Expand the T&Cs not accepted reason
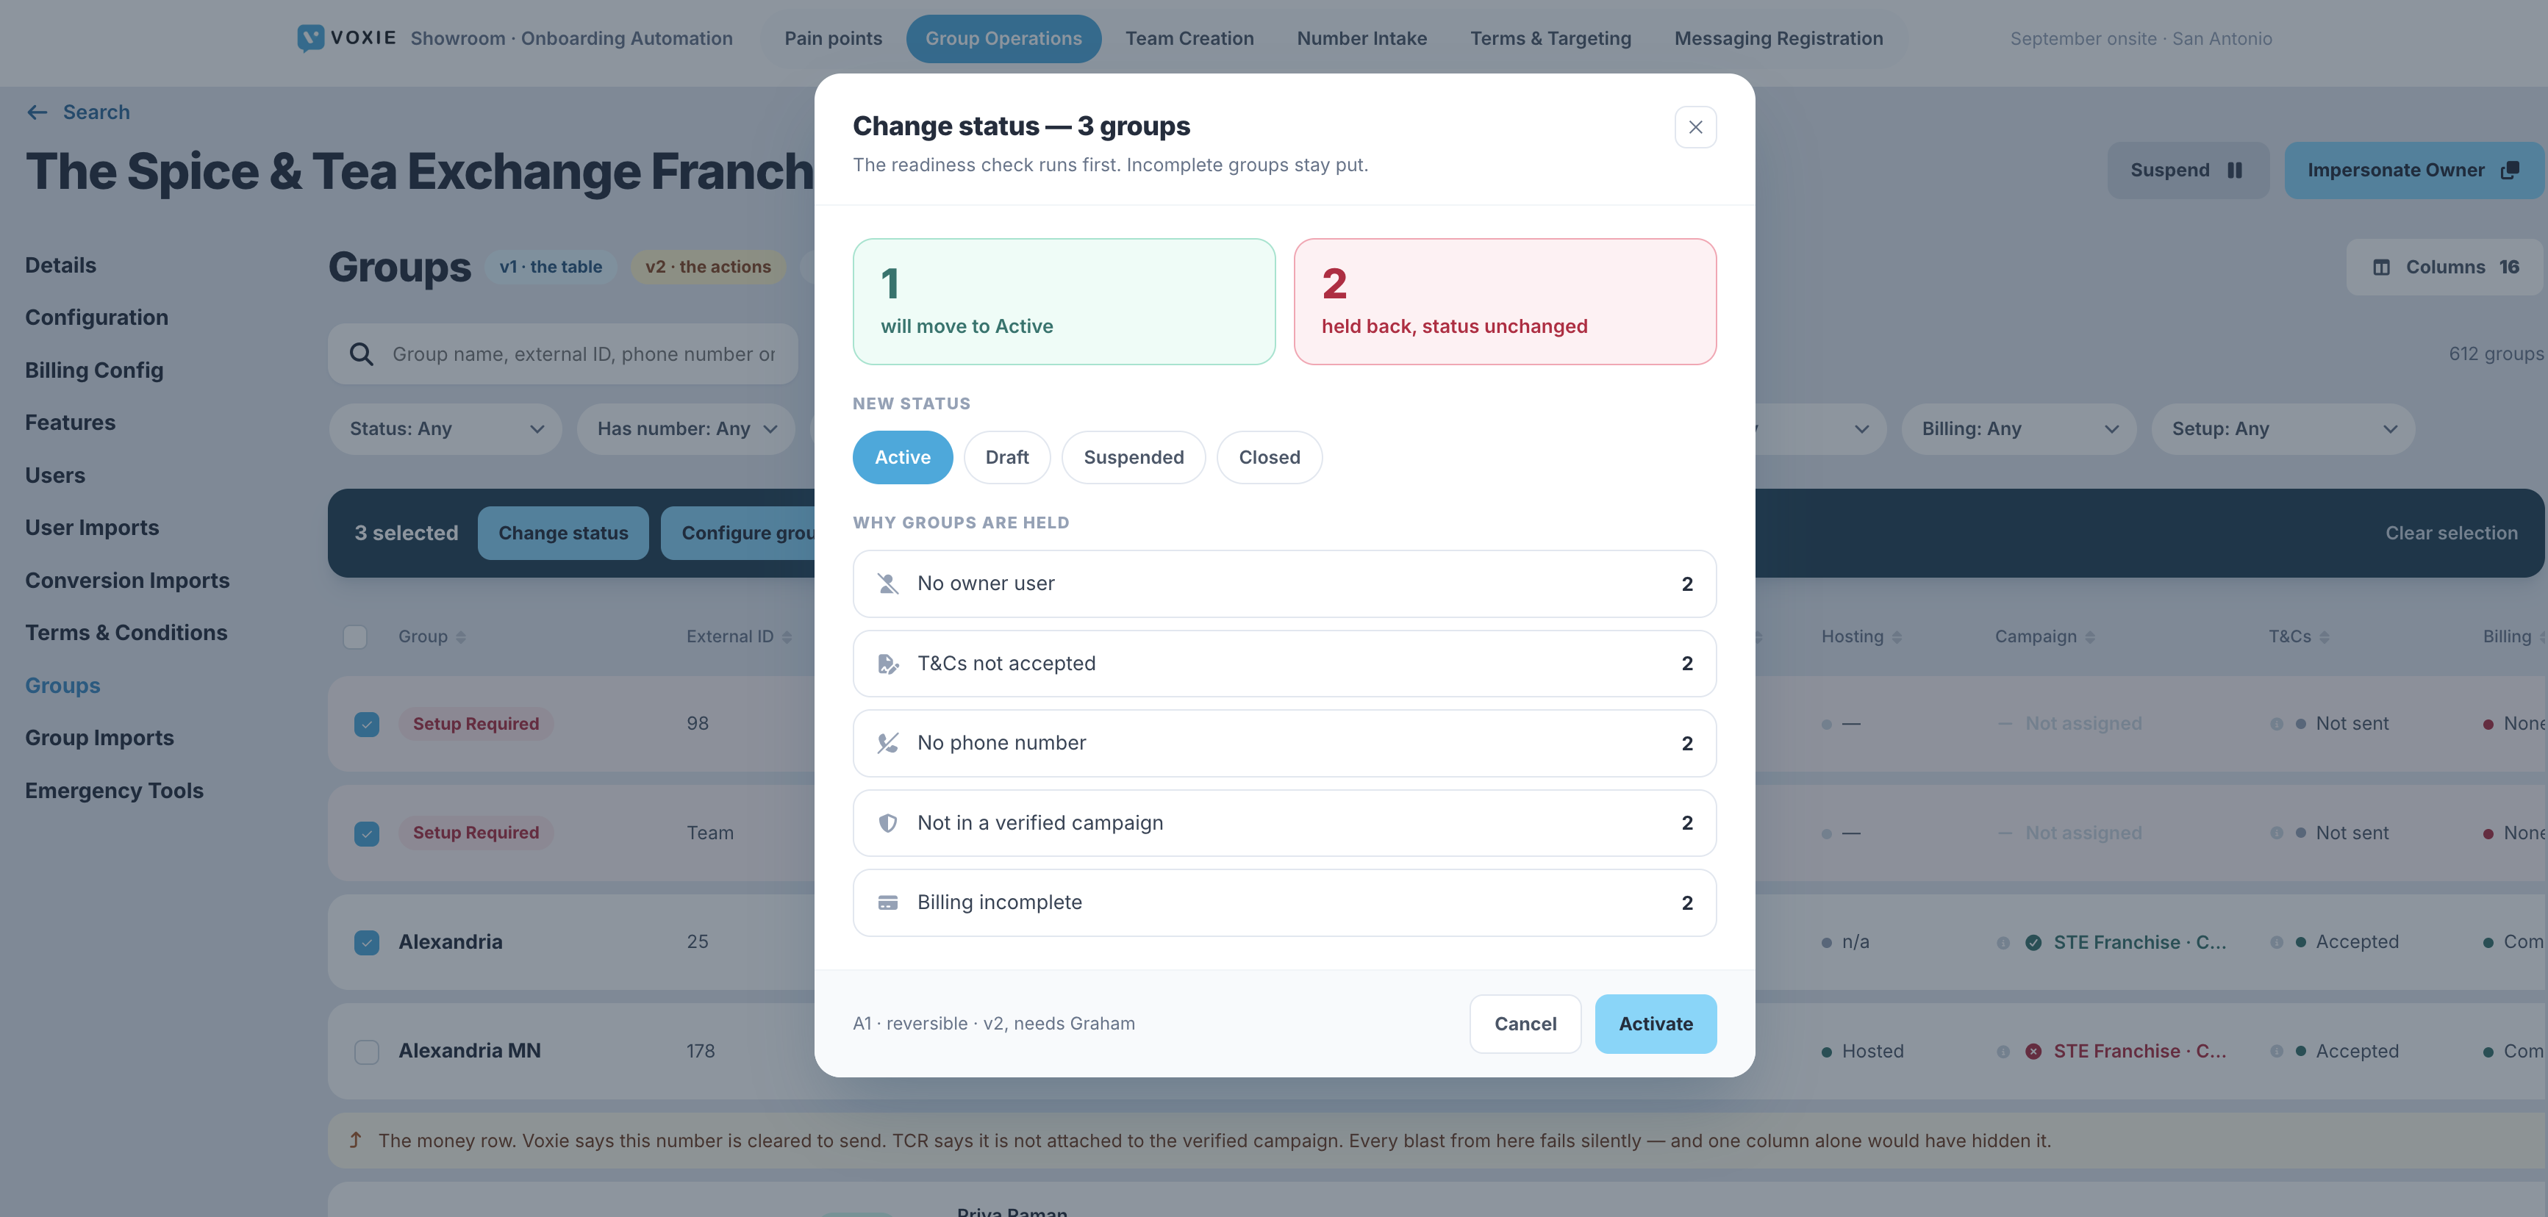 (1284, 664)
